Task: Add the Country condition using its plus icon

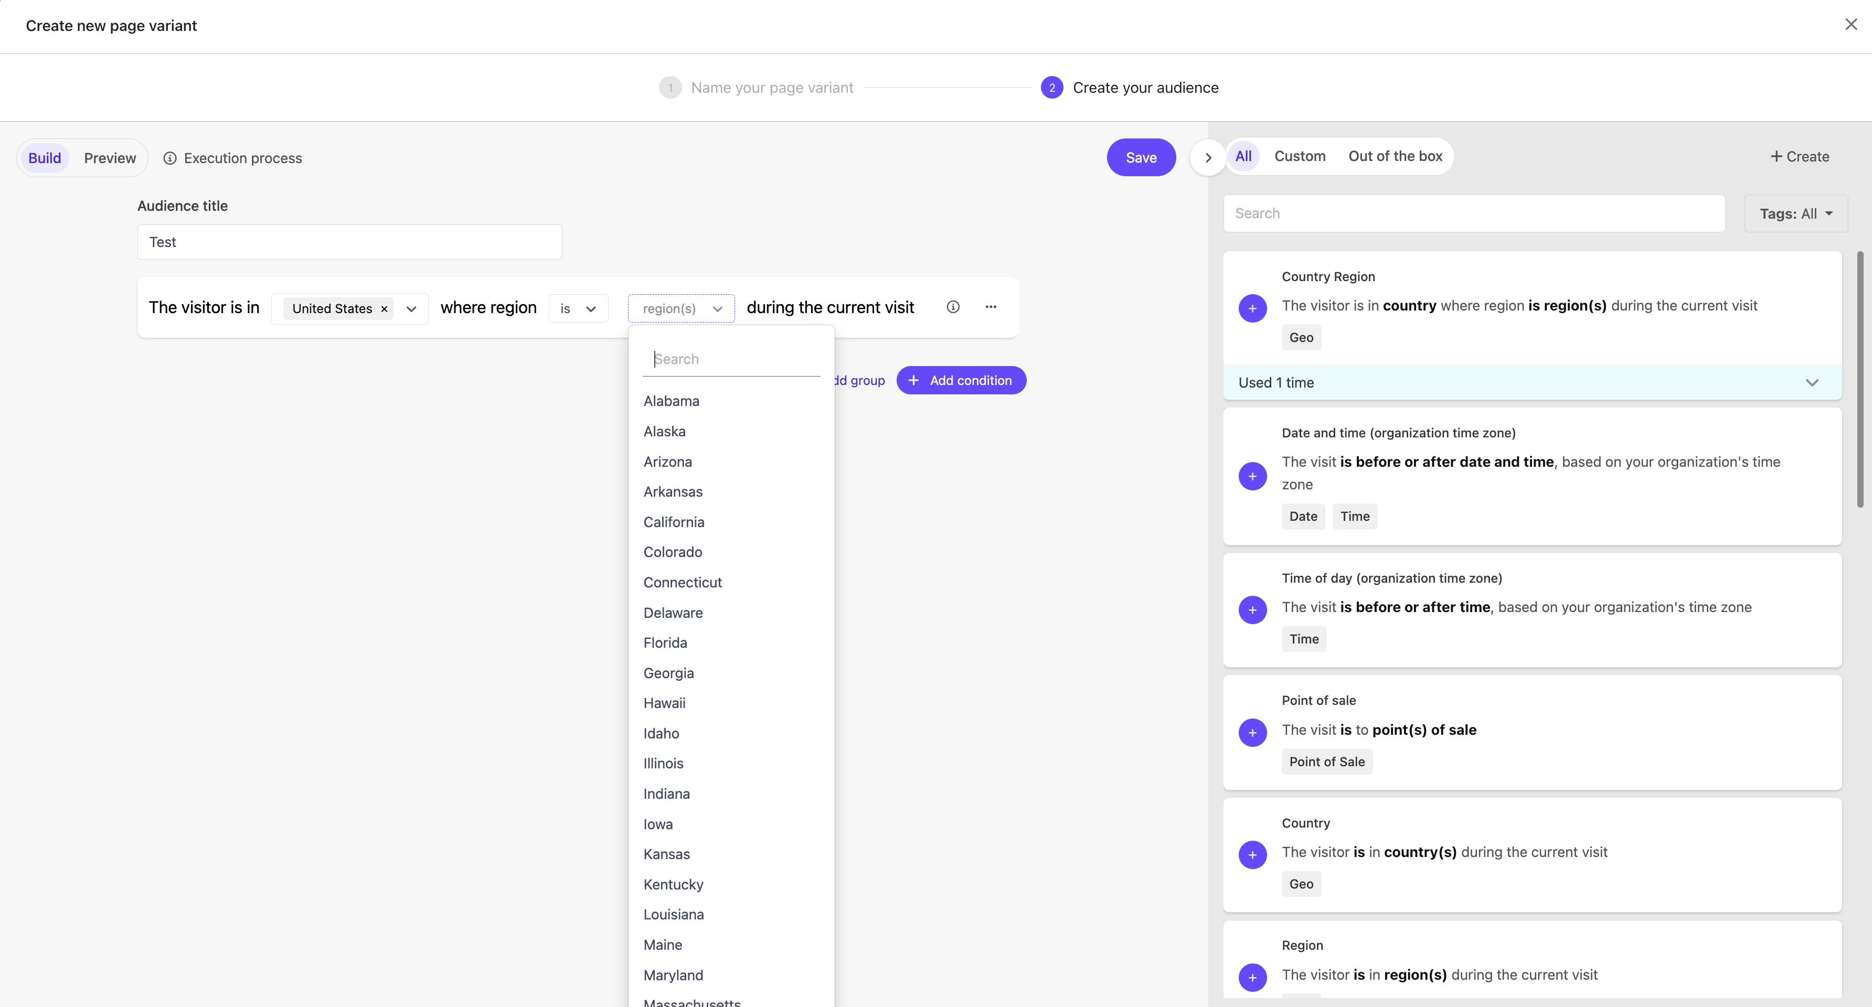Action: tap(1252, 854)
